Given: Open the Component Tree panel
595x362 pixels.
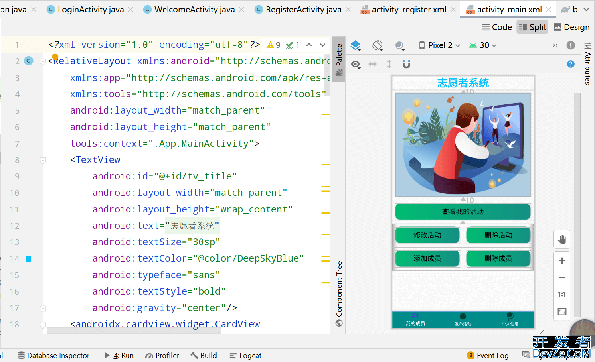Looking at the screenshot, I should point(339,294).
